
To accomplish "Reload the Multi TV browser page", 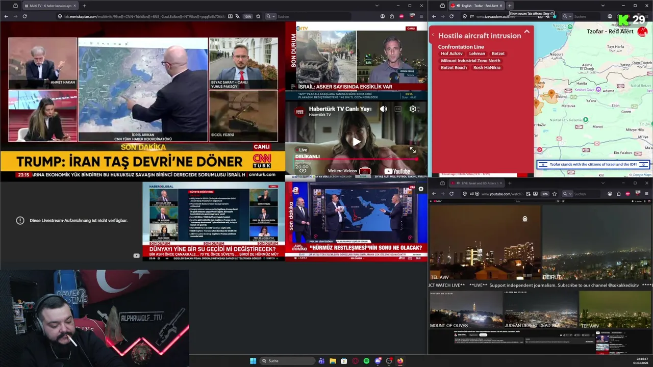I will pos(24,16).
